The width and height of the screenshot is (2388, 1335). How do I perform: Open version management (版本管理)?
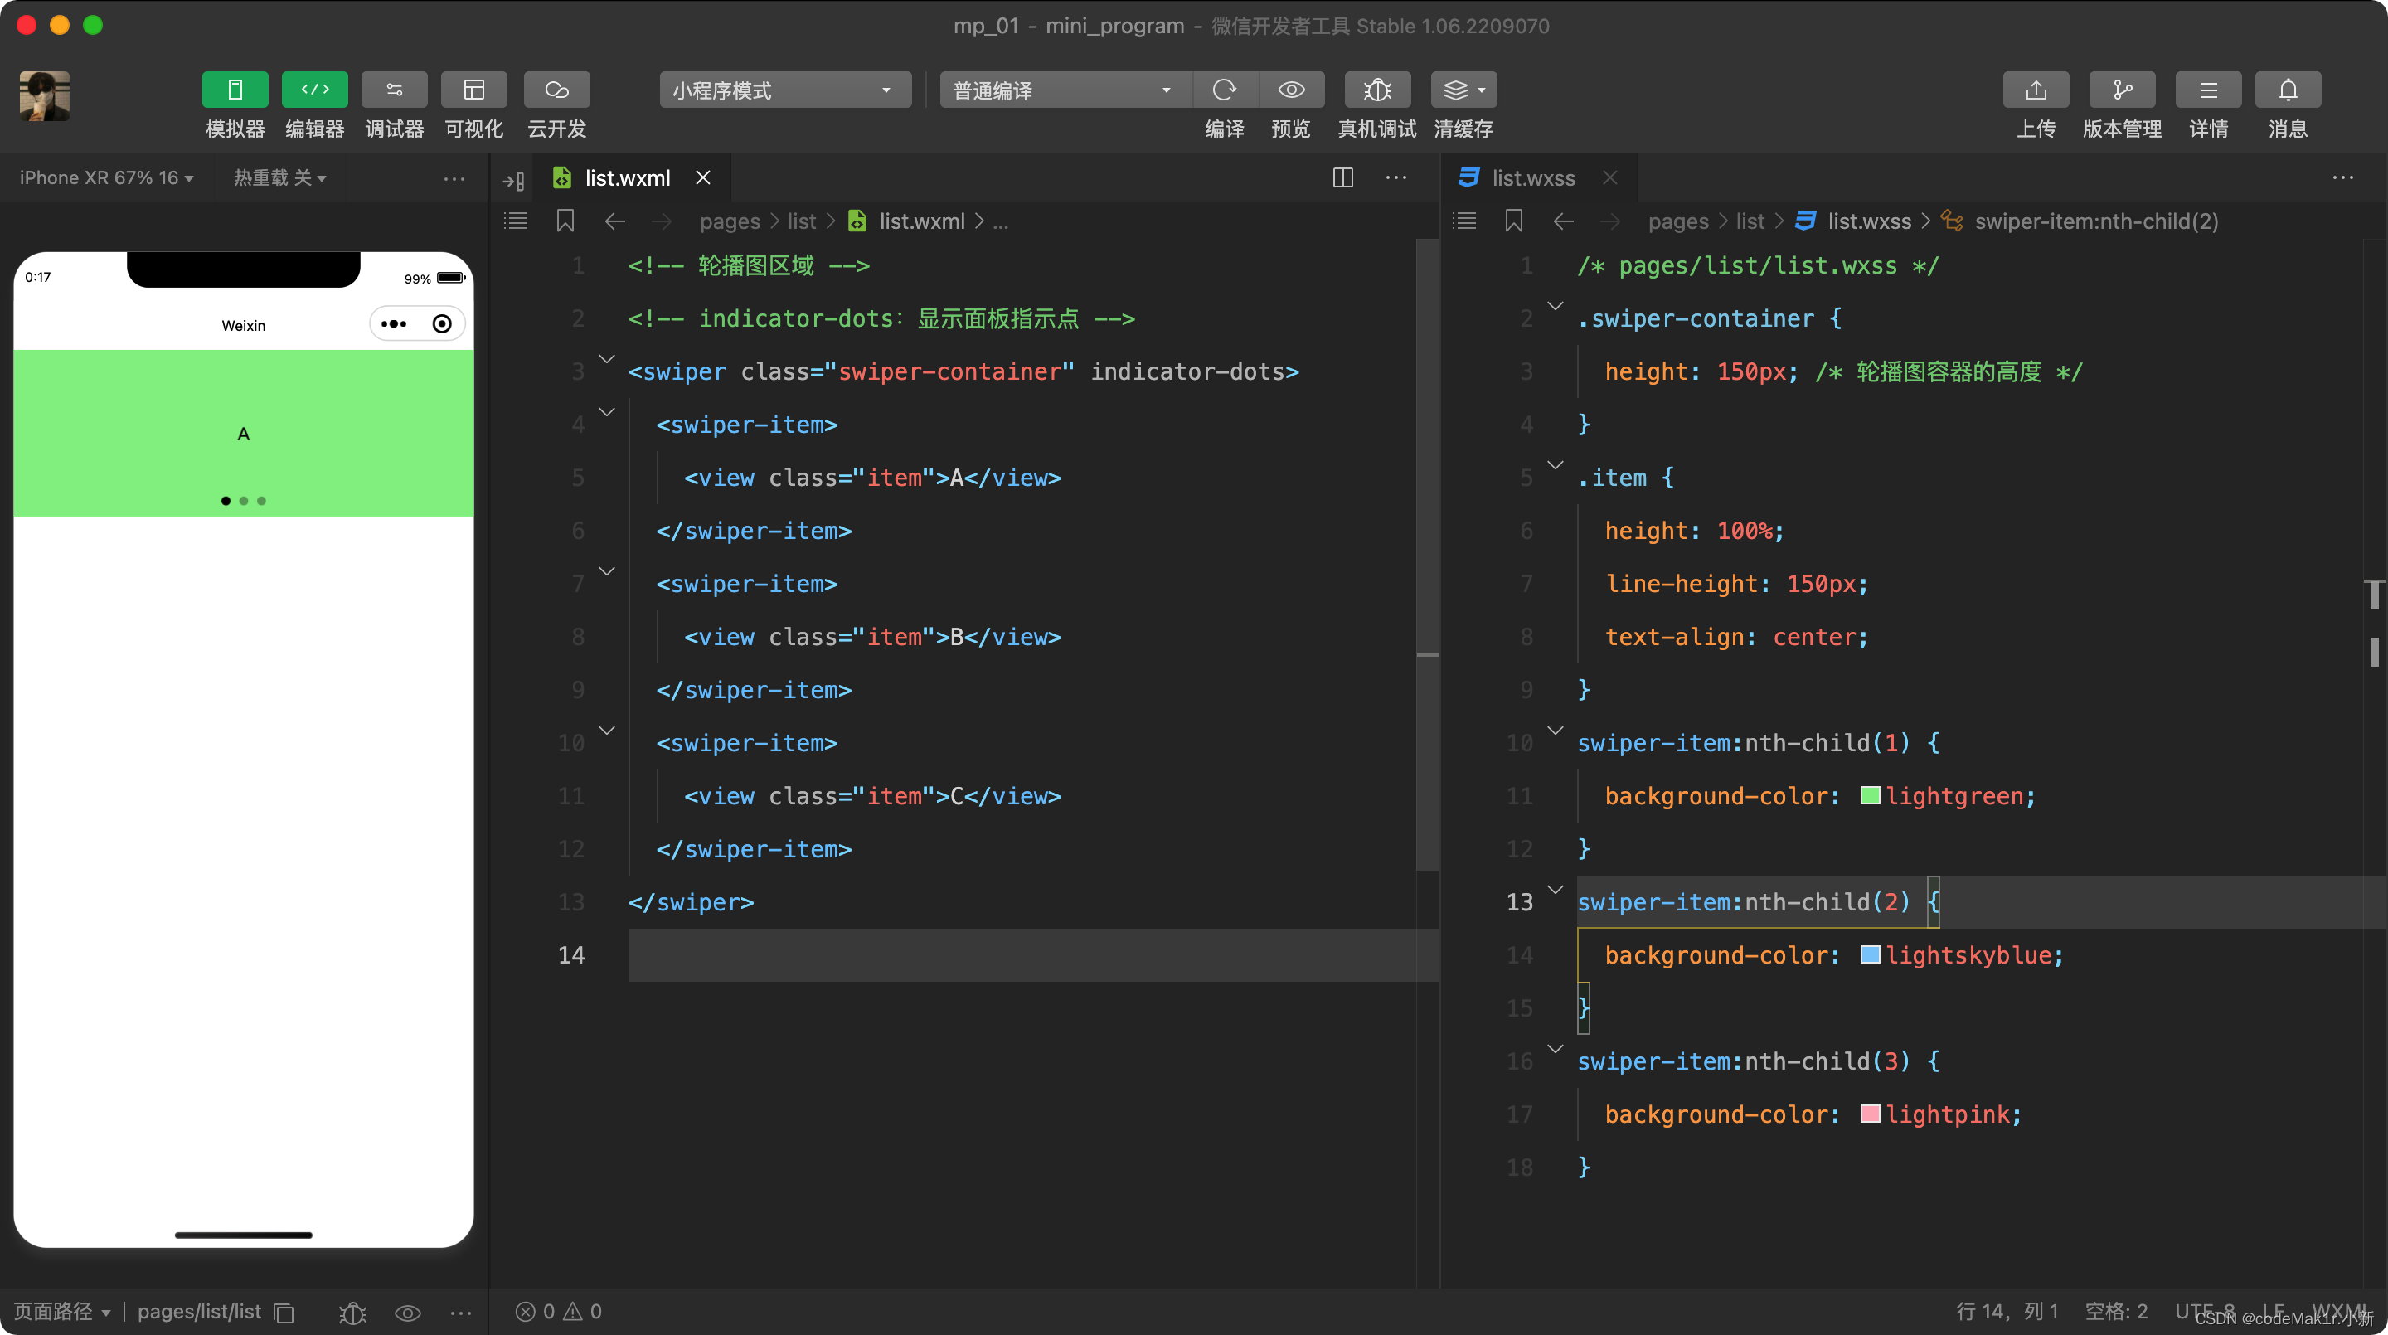pos(2122,90)
